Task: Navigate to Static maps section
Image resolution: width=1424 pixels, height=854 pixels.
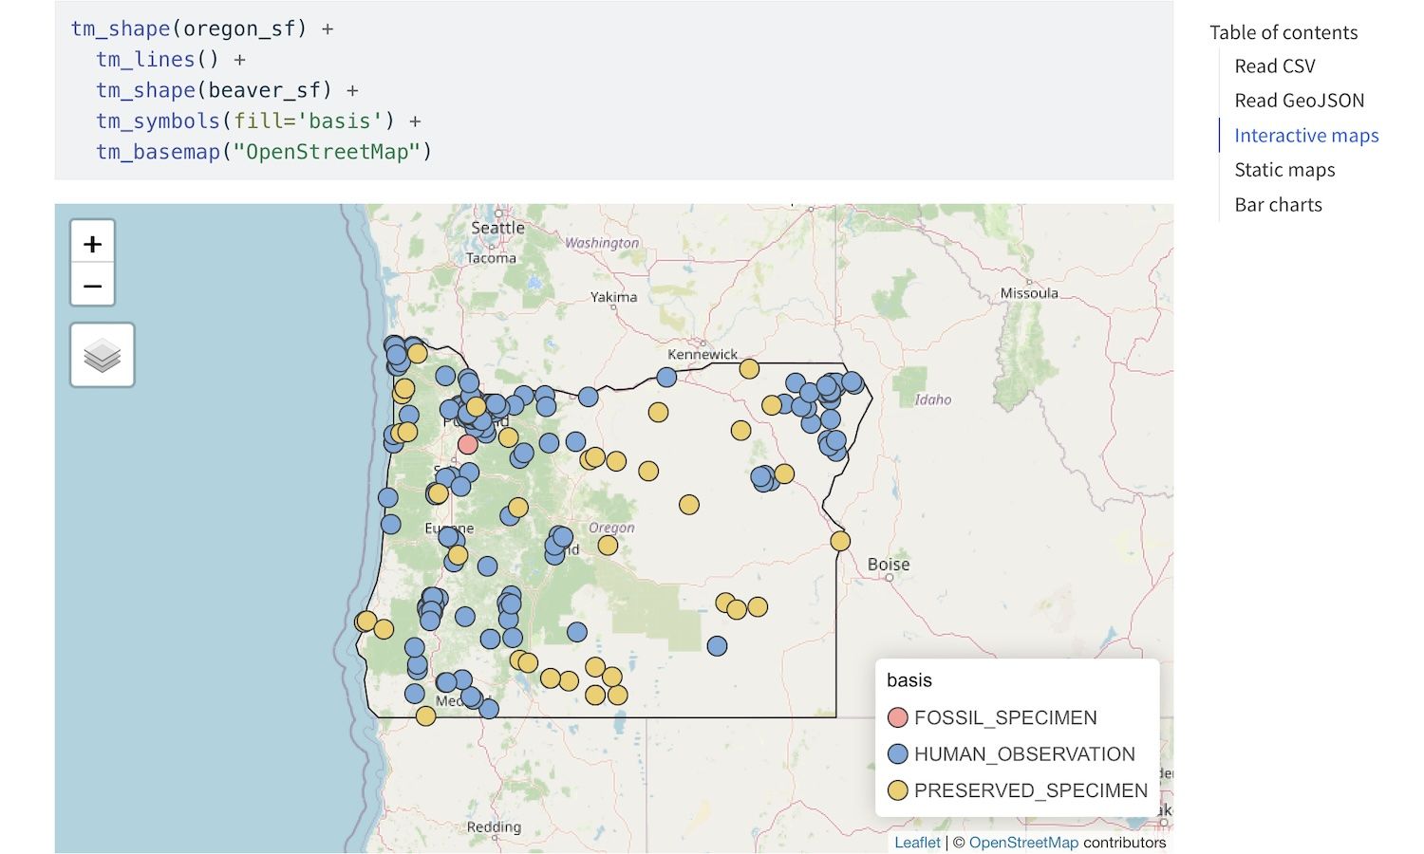Action: 1284,170
